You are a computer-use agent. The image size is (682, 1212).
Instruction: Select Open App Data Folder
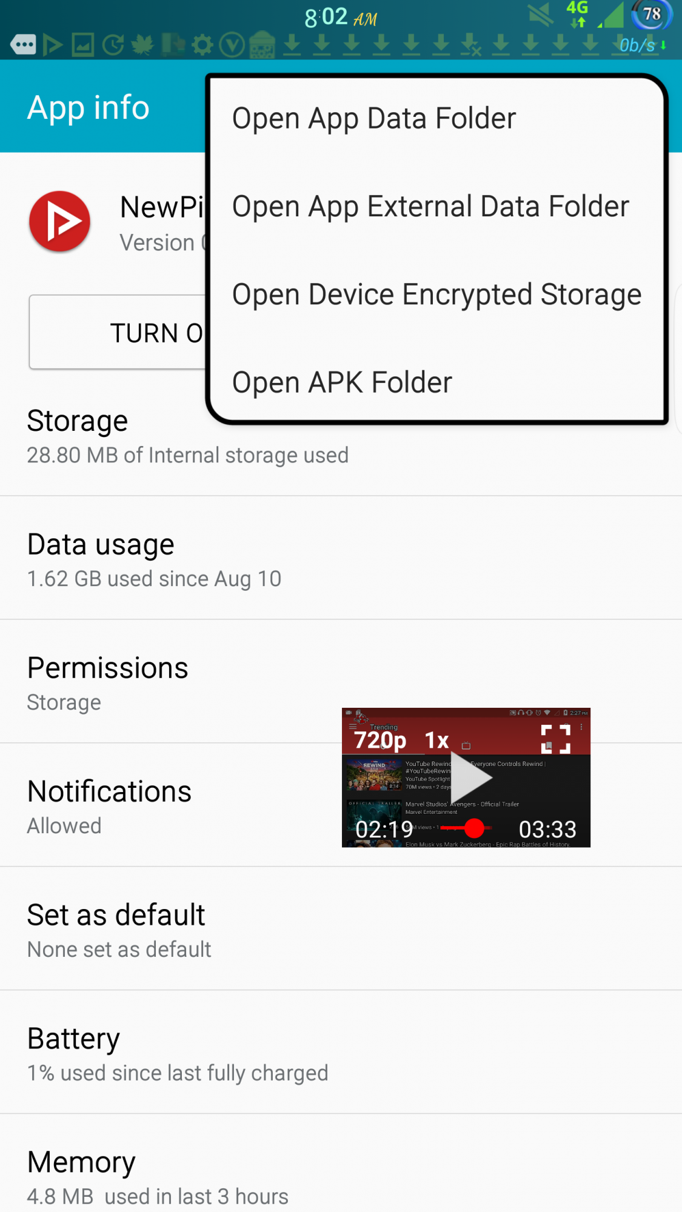(x=374, y=118)
